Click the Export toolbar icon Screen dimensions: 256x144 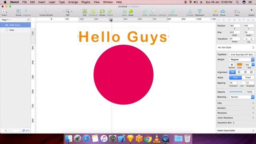point(252,11)
